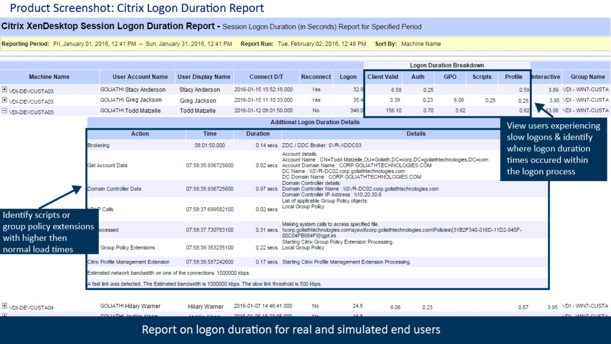This screenshot has height=344, width=611.
Task: Select the Connect D/T column header
Action: [x=266, y=76]
